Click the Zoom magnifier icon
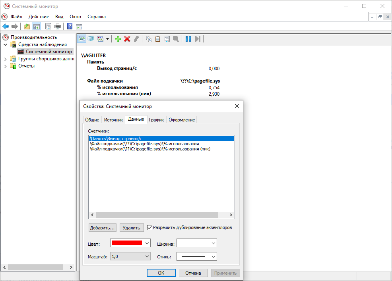392x281 pixels. (x=176, y=39)
